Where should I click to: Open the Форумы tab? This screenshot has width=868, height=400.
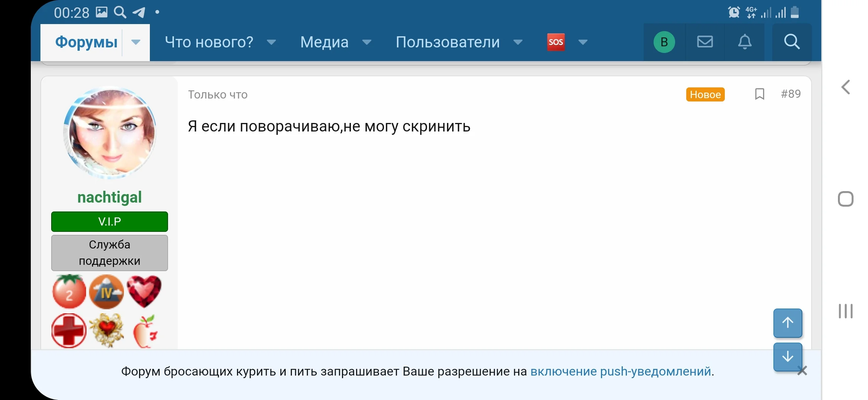[x=86, y=42]
